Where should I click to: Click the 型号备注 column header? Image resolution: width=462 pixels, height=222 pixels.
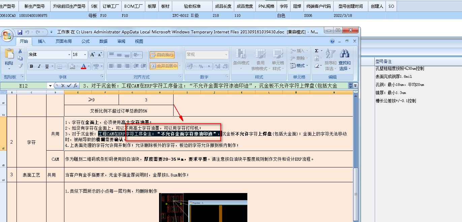[383, 61]
